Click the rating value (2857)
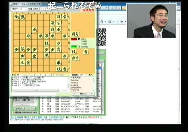Viewport: 188px width, 132px height. tap(84, 41)
